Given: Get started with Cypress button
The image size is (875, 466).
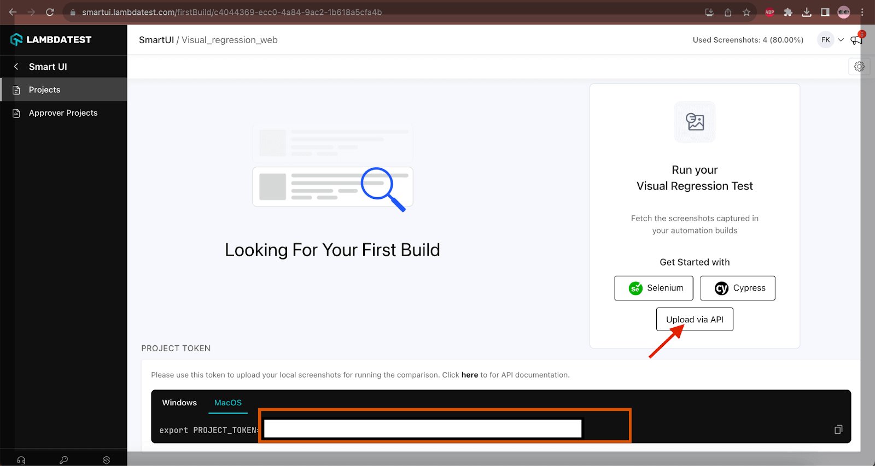Looking at the screenshot, I should point(738,288).
